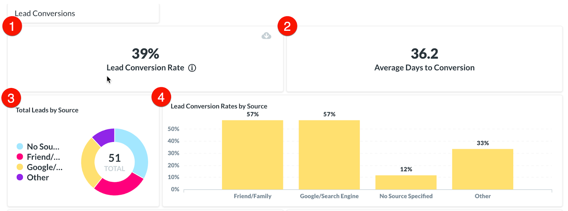This screenshot has width=568, height=211.
Task: Open the Lead Conversions tab
Action: [45, 13]
